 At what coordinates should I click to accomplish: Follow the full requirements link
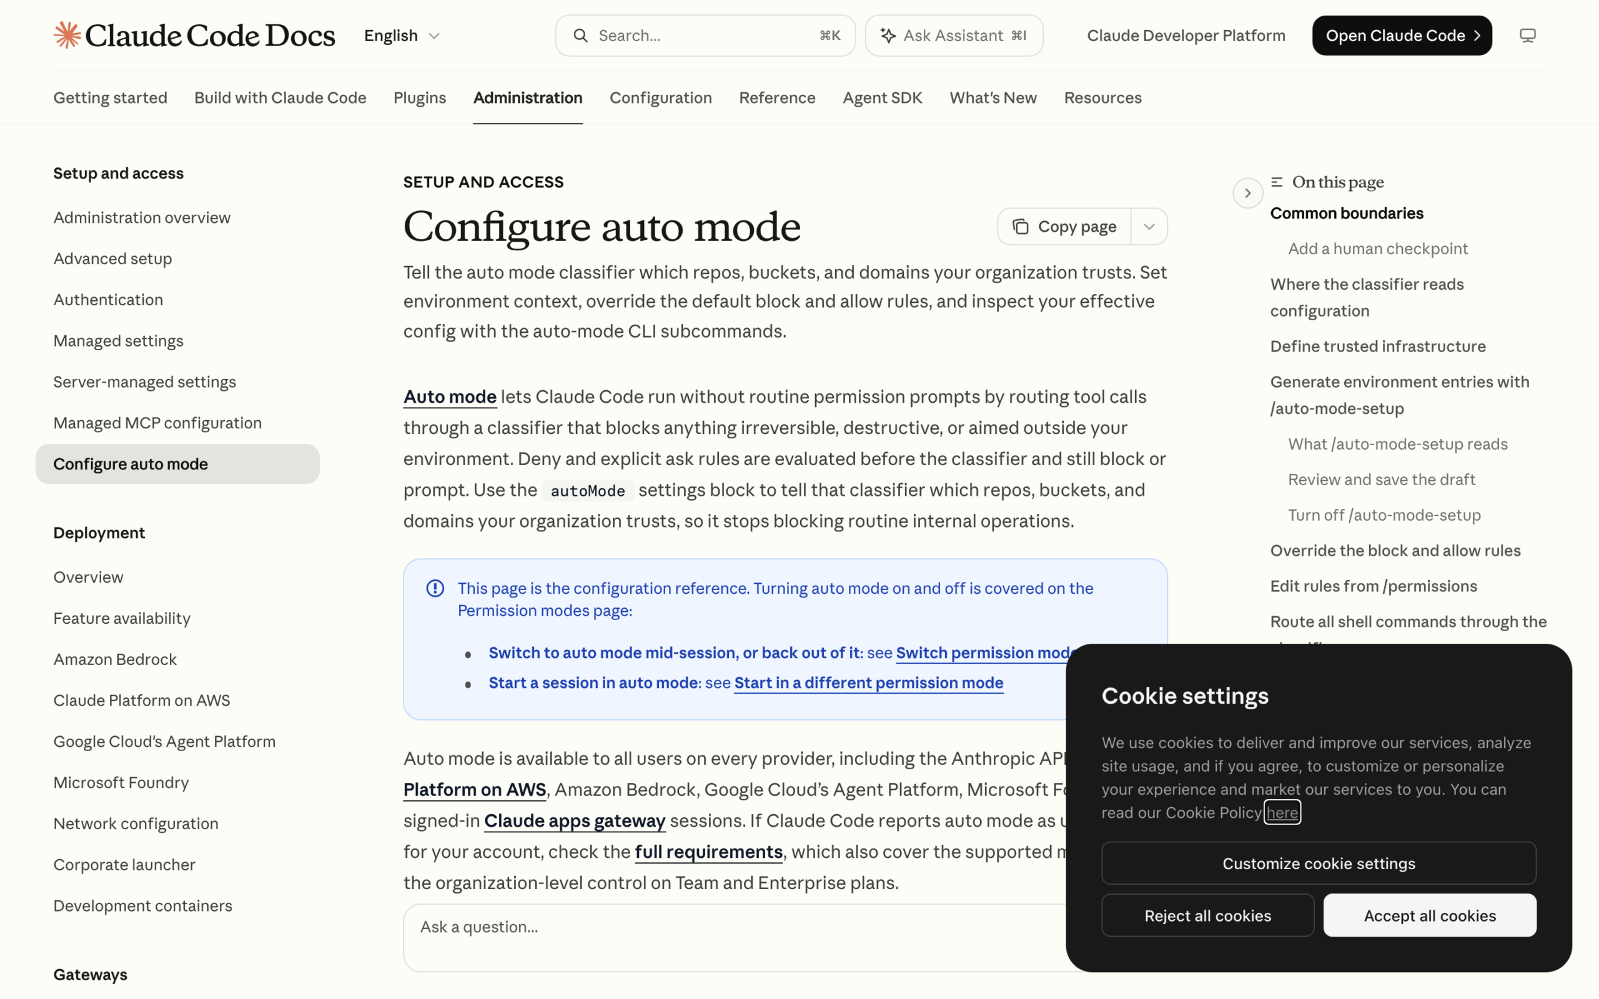708,852
